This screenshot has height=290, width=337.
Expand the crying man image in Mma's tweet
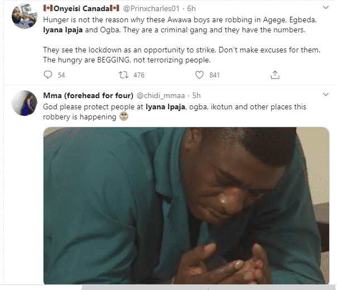click(186, 205)
